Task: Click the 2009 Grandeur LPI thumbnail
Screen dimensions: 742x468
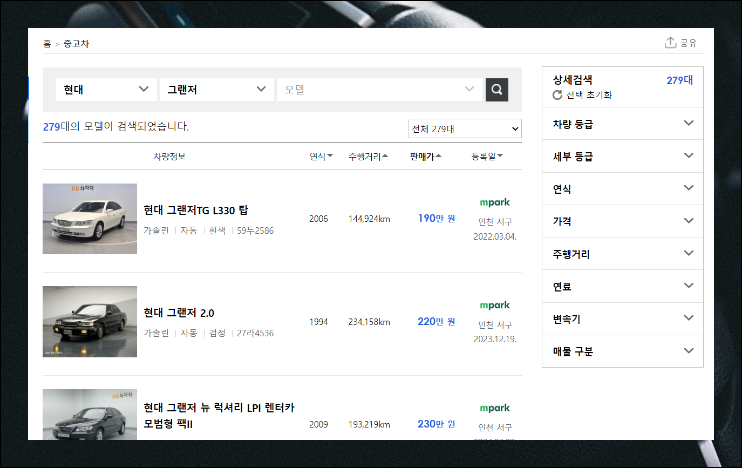Action: 90,415
